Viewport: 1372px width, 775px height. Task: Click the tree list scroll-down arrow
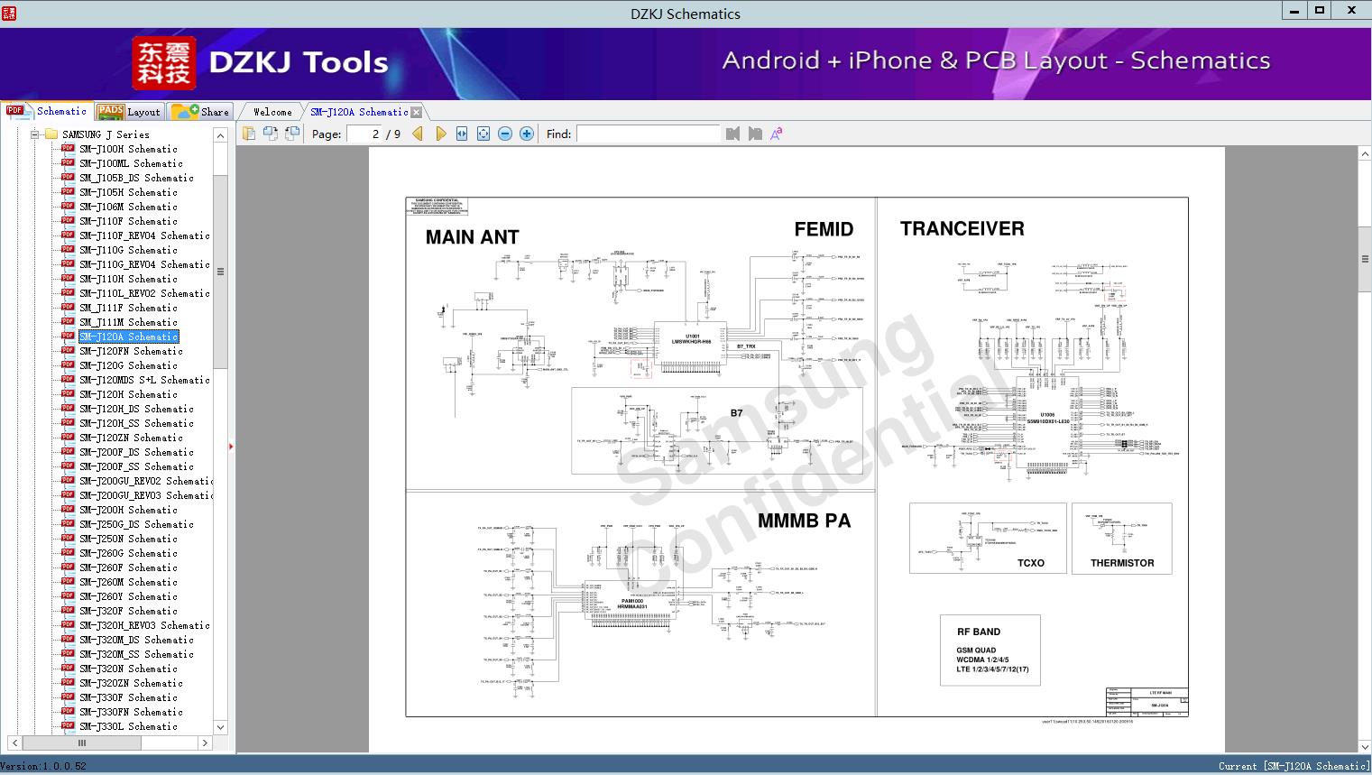(220, 726)
